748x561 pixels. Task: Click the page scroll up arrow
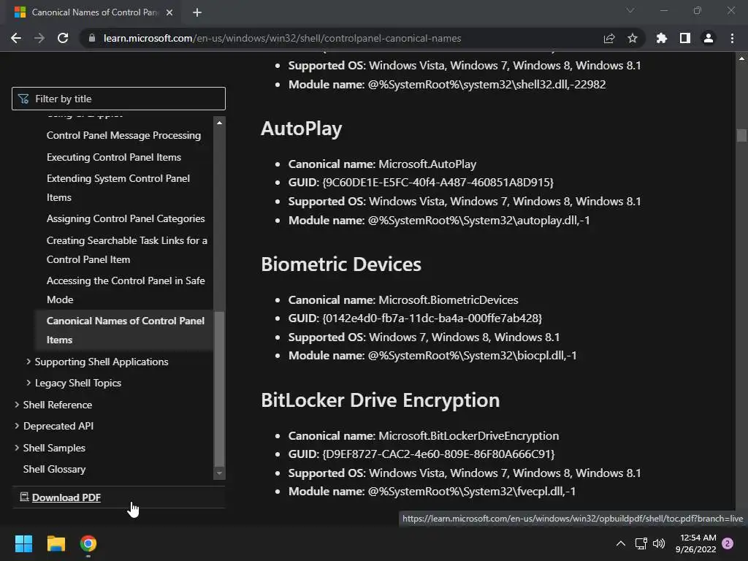click(x=741, y=58)
